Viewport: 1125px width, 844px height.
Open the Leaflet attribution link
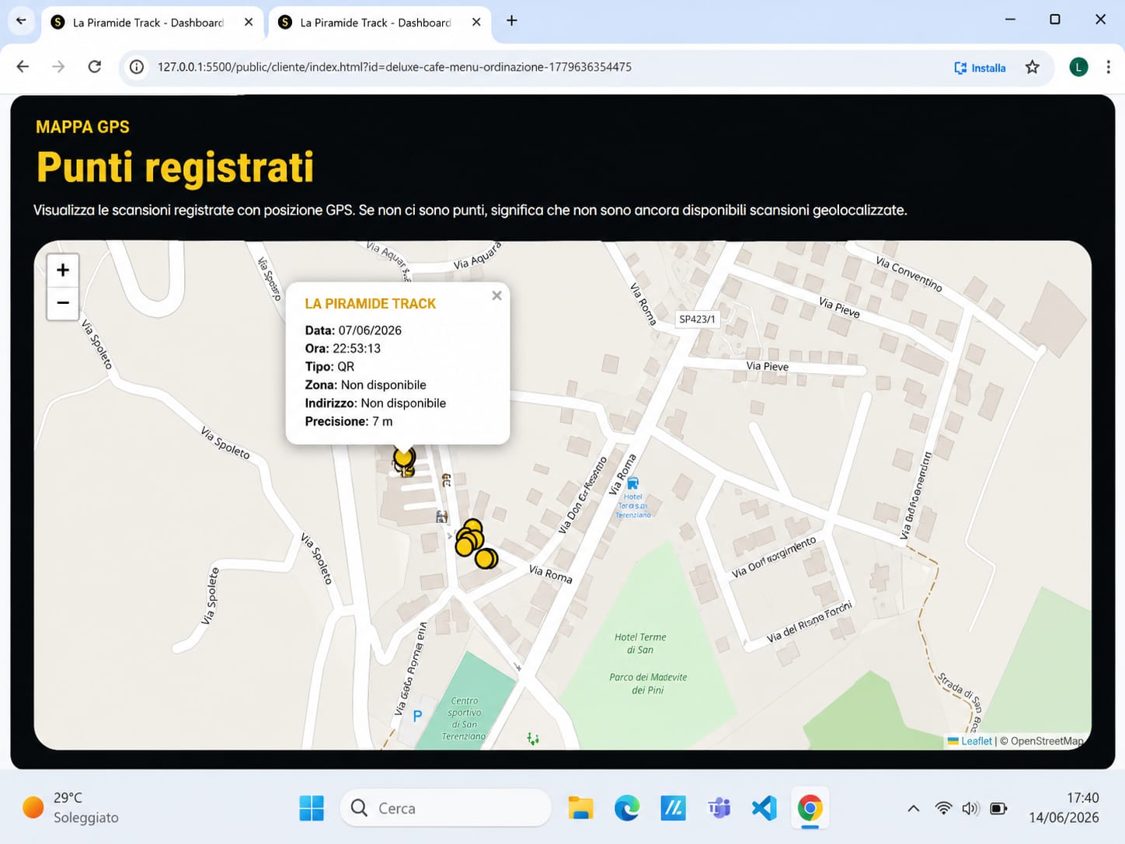click(x=976, y=741)
